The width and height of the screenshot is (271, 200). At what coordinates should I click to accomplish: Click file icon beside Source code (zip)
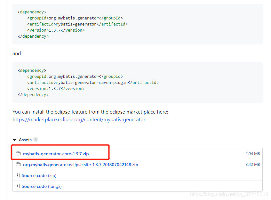[x=18, y=175]
